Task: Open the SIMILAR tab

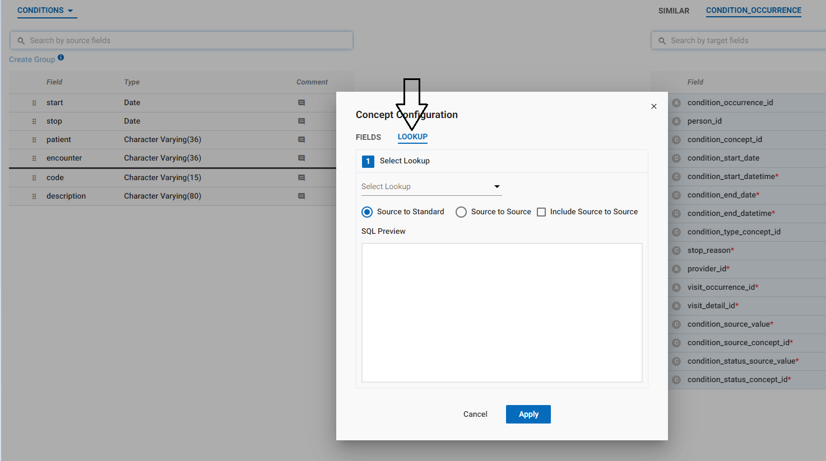Action: [x=674, y=10]
